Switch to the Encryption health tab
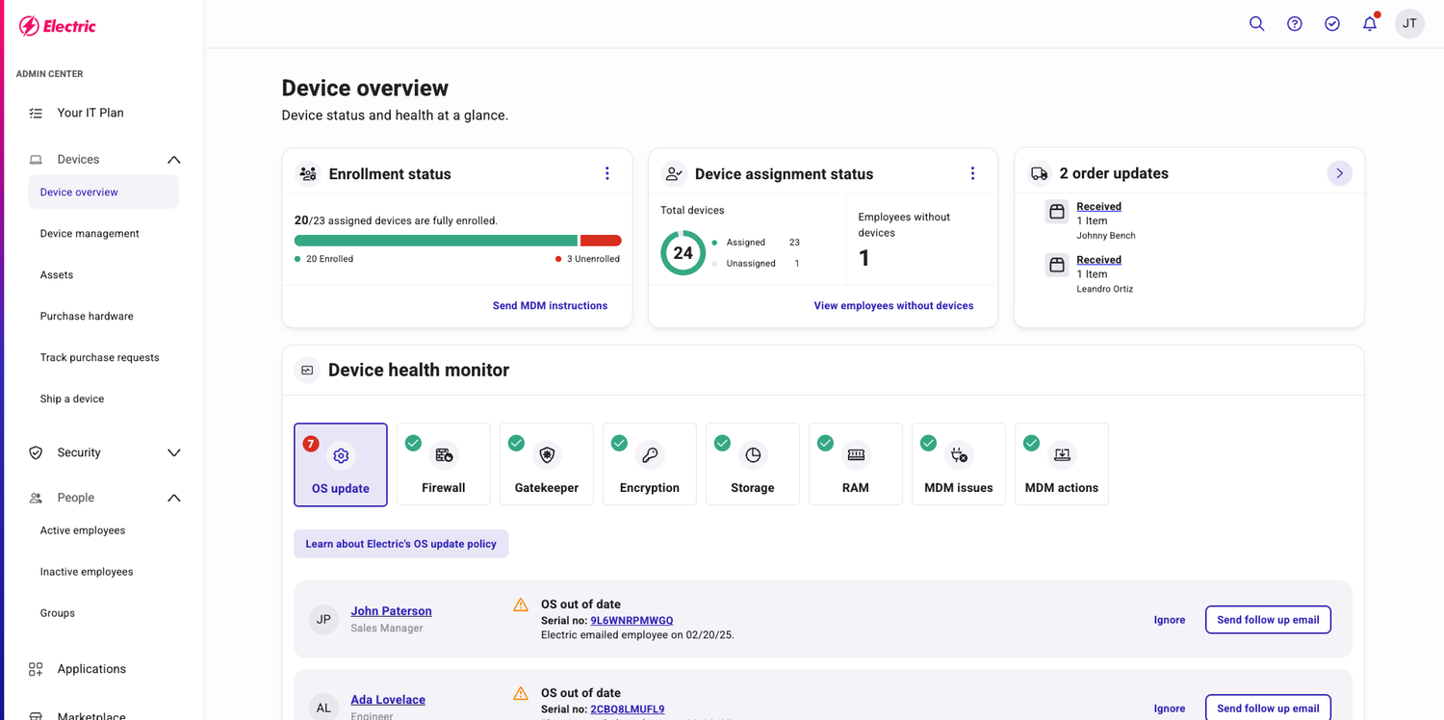This screenshot has width=1444, height=720. (650, 465)
